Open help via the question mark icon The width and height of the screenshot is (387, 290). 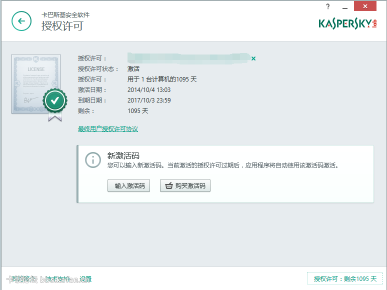pyautogui.click(x=328, y=6)
